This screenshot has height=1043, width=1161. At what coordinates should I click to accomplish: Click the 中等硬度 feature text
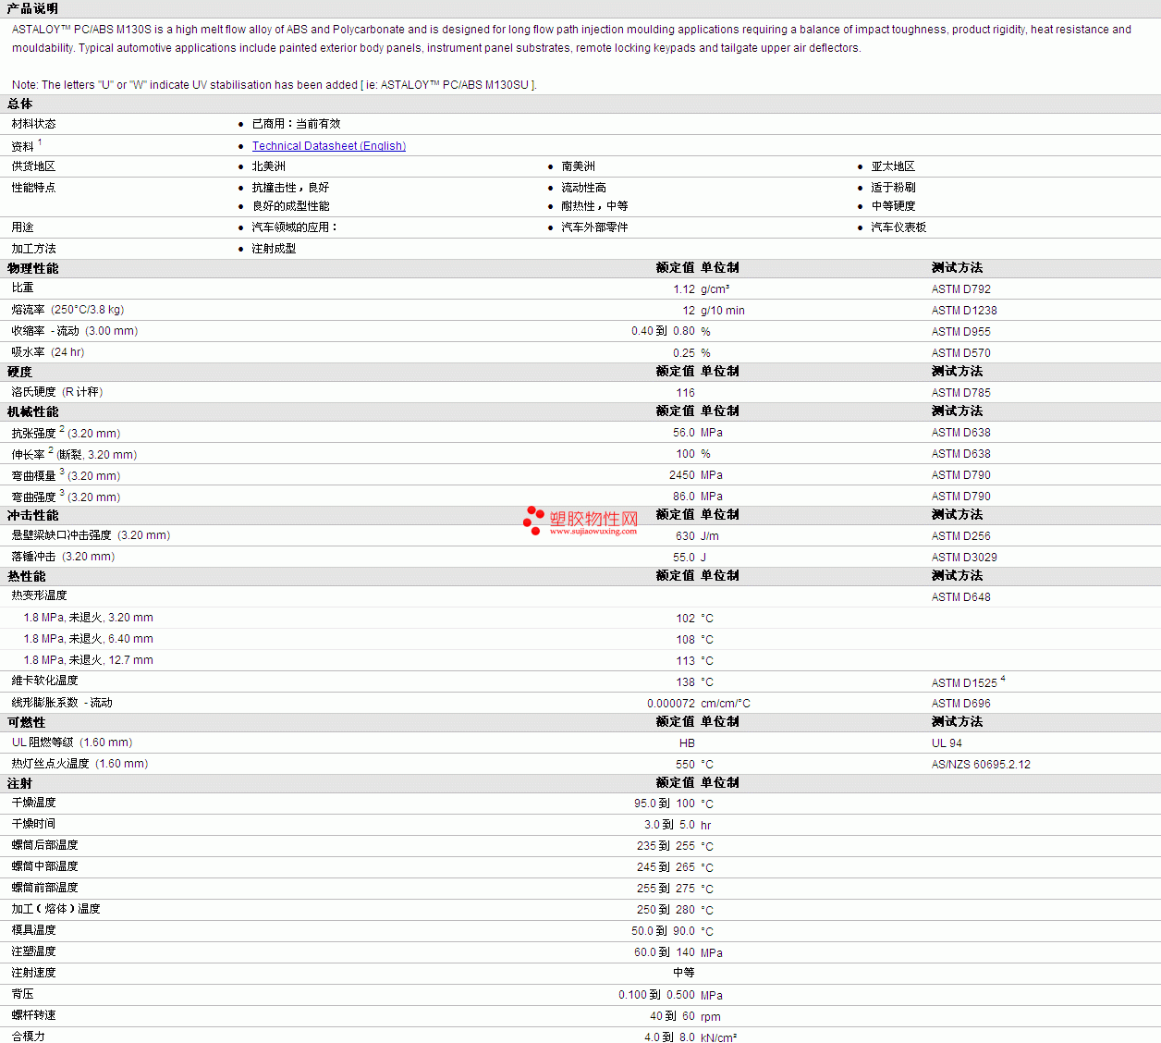coord(893,206)
